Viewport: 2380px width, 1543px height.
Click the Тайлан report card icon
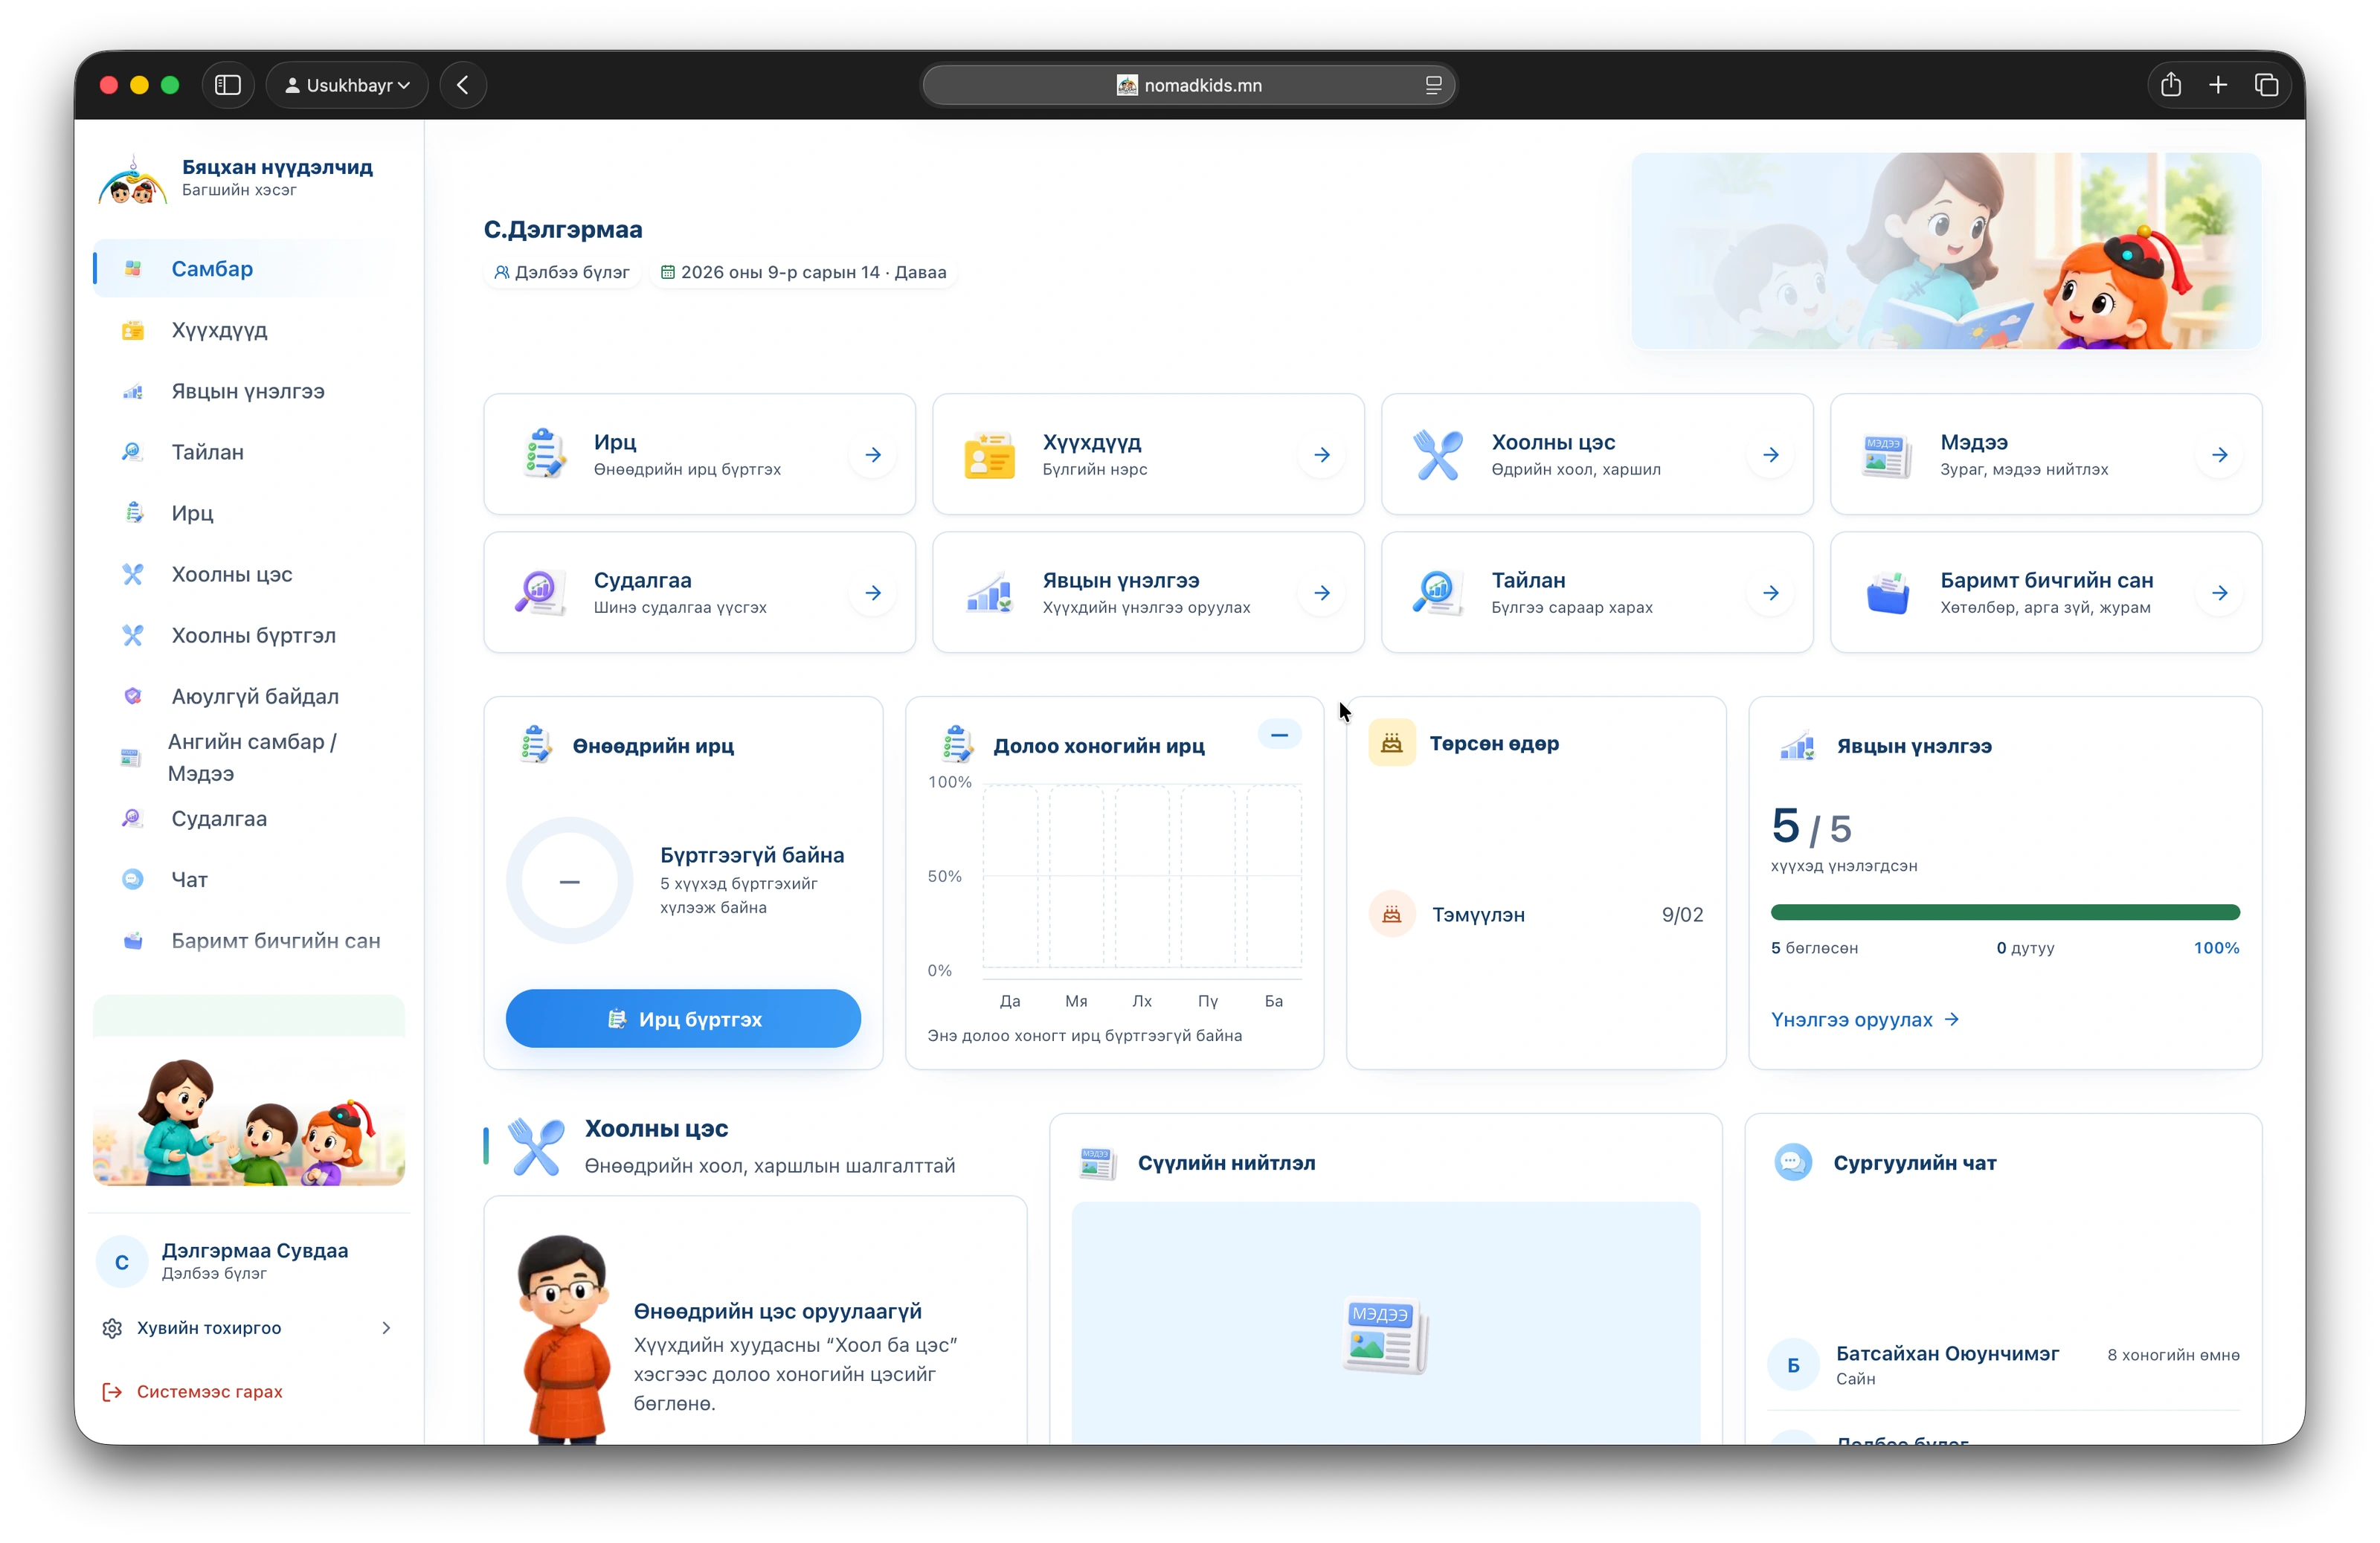pyautogui.click(x=1438, y=592)
